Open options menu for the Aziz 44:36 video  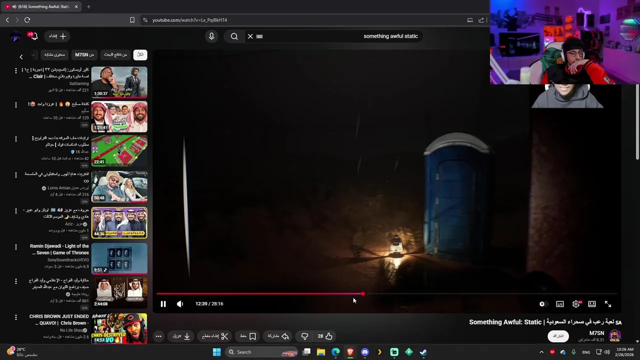(x=15, y=211)
